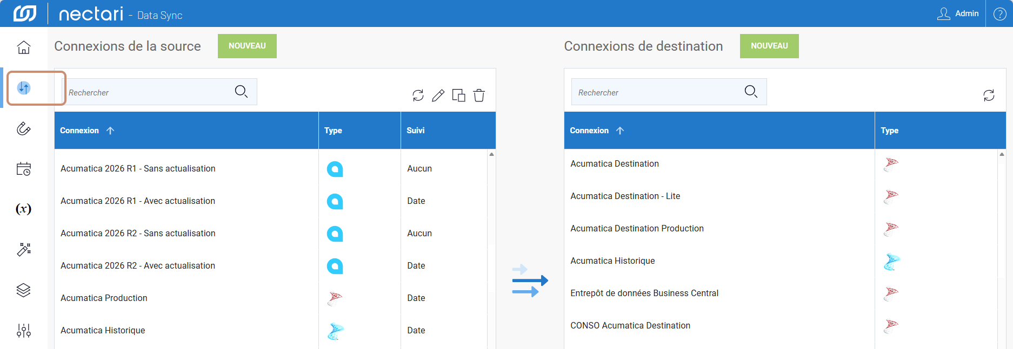This screenshot has width=1013, height=349.
Task: Select the Acumatica Destination - Lite row
Action: click(781, 196)
